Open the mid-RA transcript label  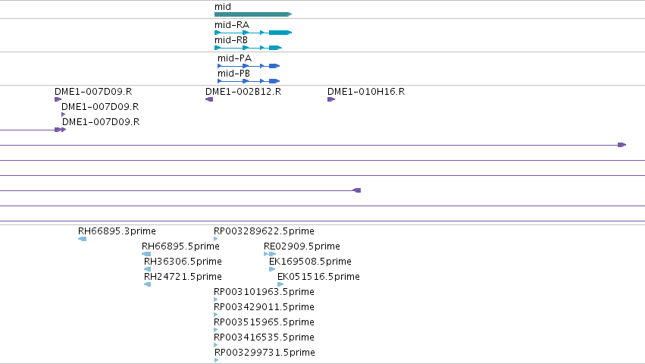click(232, 25)
